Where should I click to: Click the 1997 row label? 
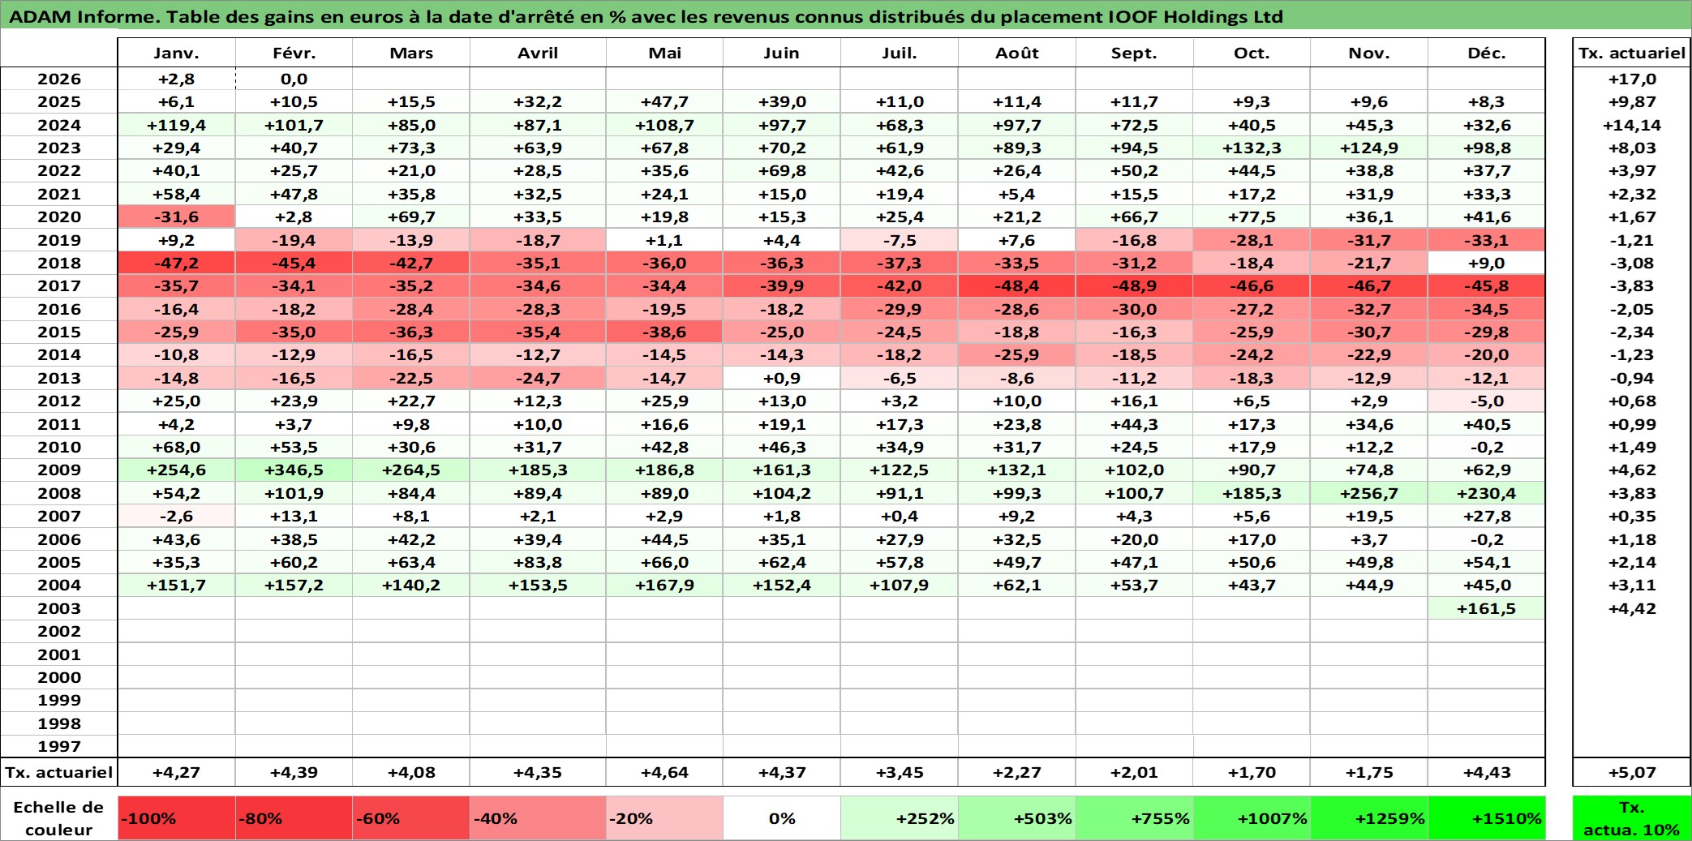59,746
